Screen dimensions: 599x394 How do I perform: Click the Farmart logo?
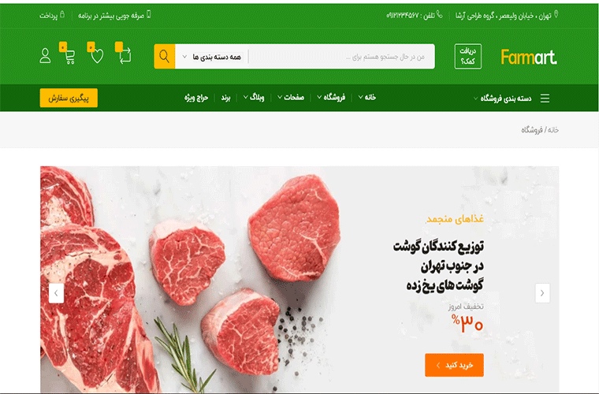pos(529,57)
